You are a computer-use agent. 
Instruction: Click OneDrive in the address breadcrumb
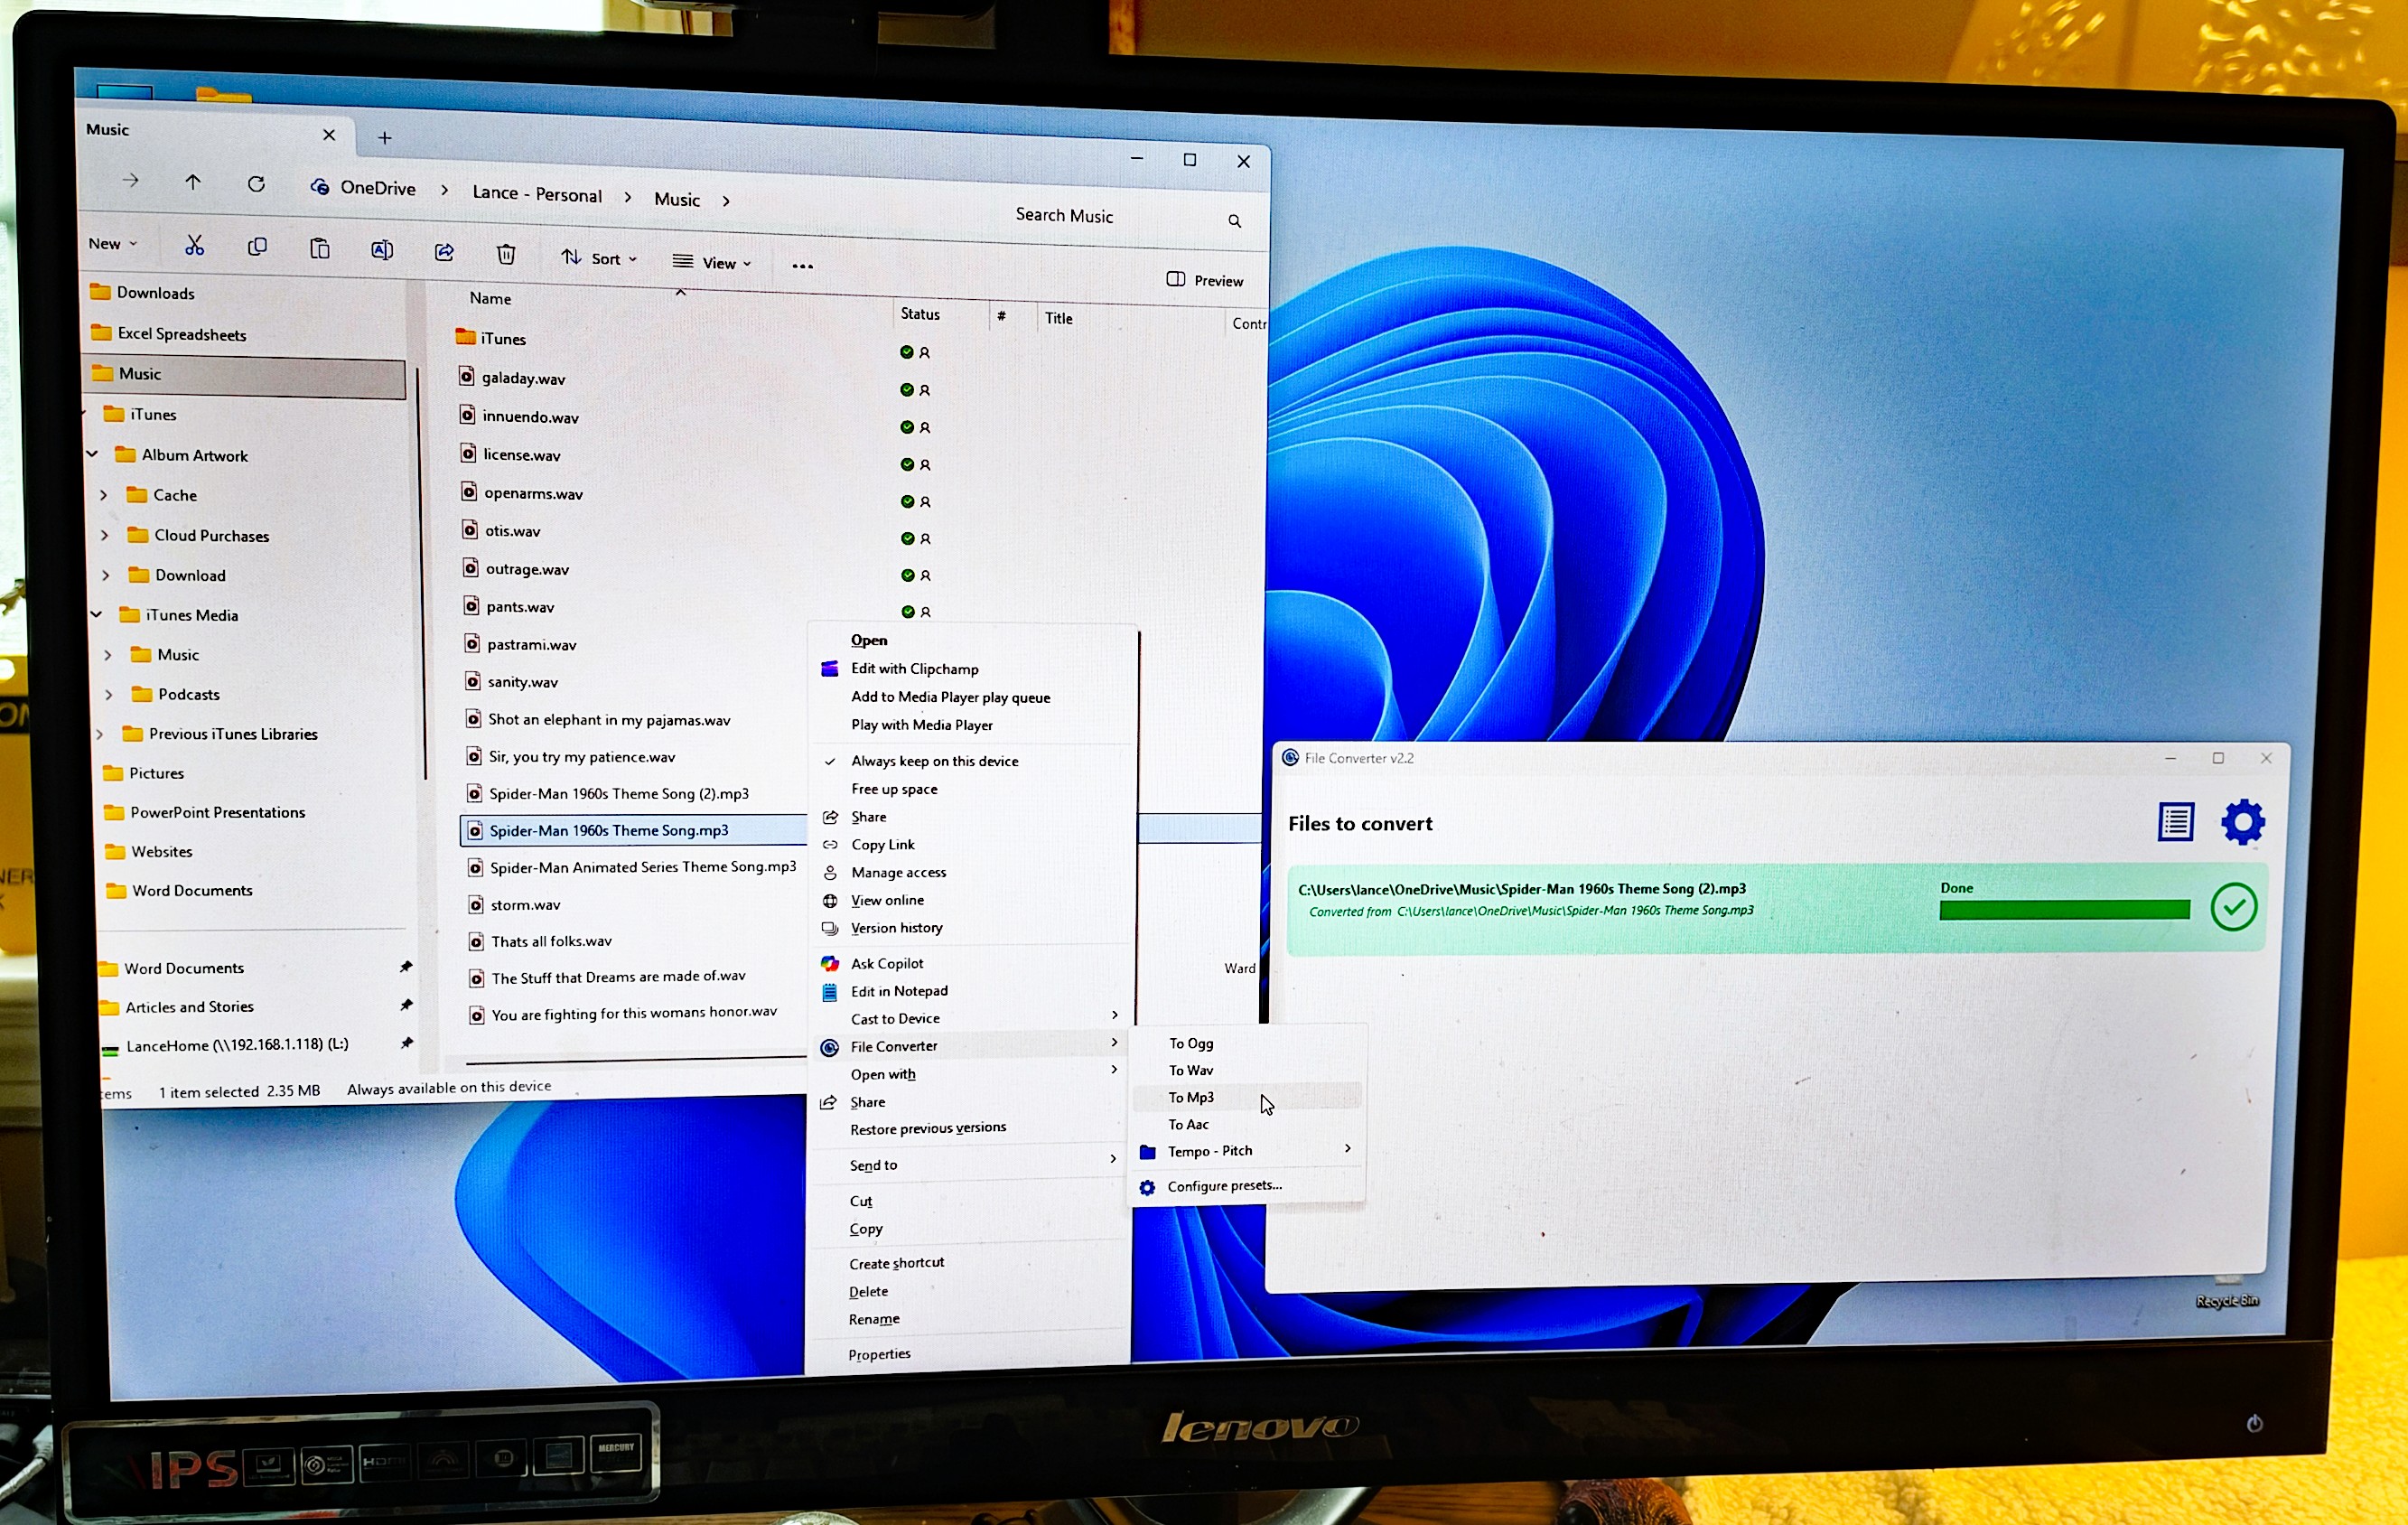click(x=377, y=188)
